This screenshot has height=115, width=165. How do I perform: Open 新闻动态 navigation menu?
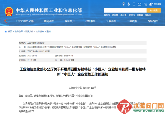(x=49, y=21)
